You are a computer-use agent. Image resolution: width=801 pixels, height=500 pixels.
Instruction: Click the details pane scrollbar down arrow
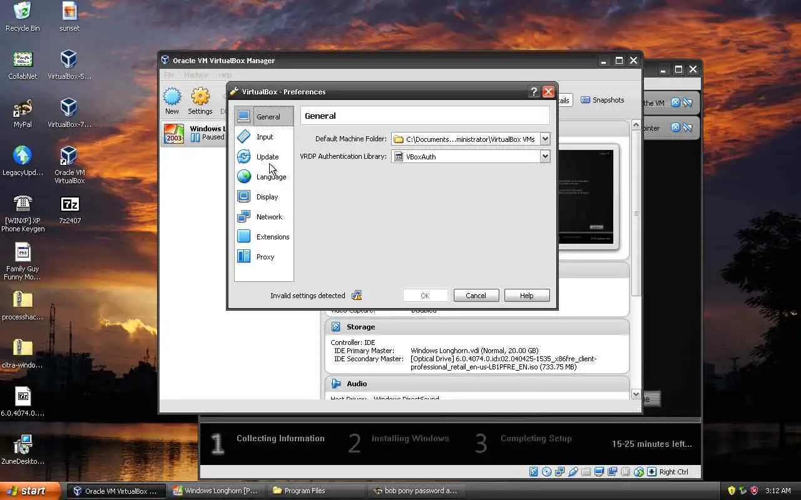(636, 394)
